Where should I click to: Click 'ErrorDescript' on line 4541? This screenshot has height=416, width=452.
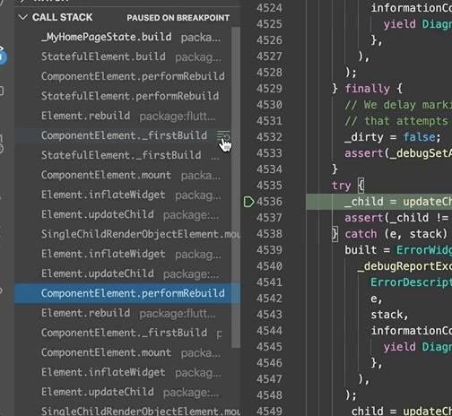[x=411, y=282]
